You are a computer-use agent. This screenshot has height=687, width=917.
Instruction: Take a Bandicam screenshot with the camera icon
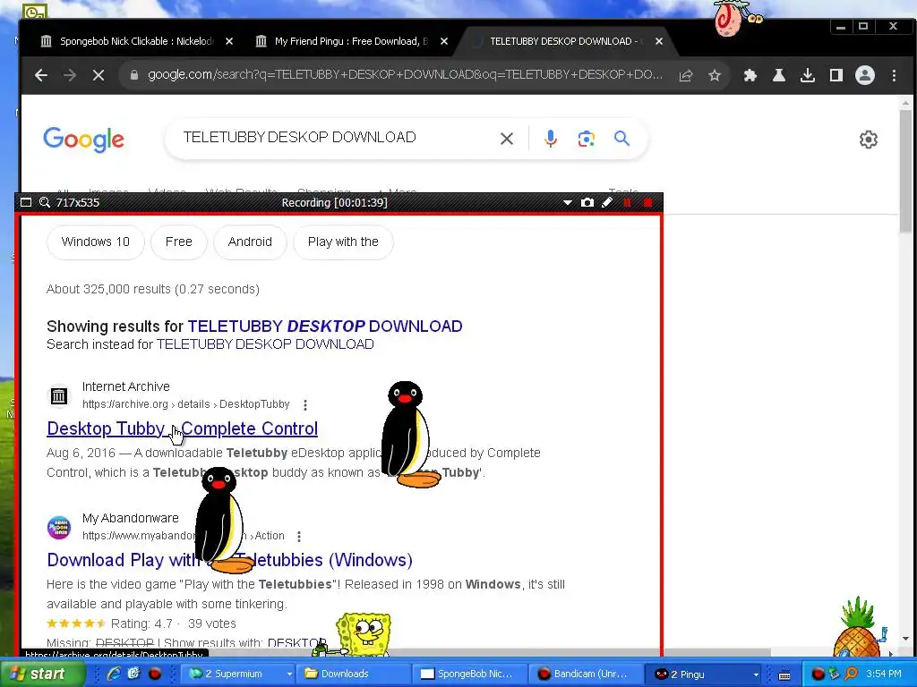(587, 203)
